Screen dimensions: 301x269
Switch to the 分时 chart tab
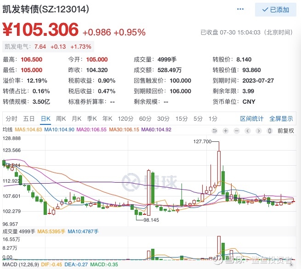coord(11,119)
